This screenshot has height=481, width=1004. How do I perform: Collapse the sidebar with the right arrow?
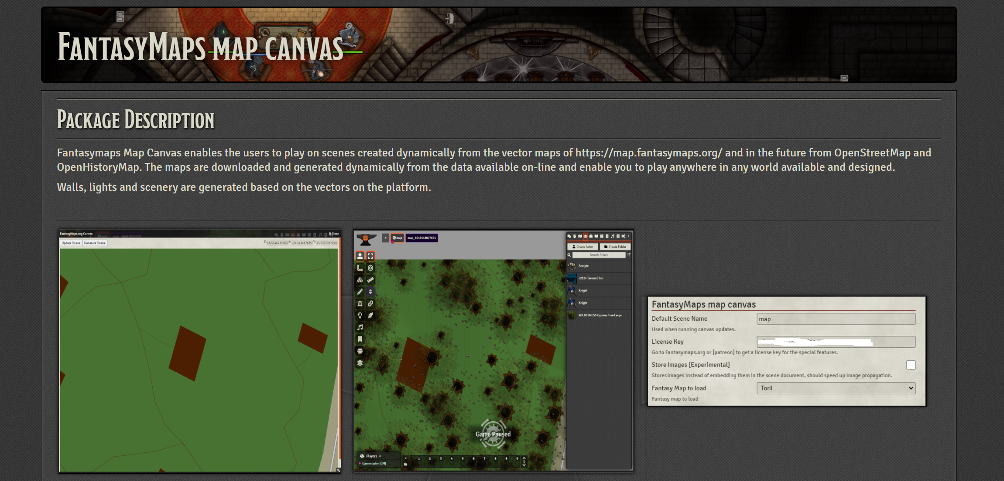[629, 236]
